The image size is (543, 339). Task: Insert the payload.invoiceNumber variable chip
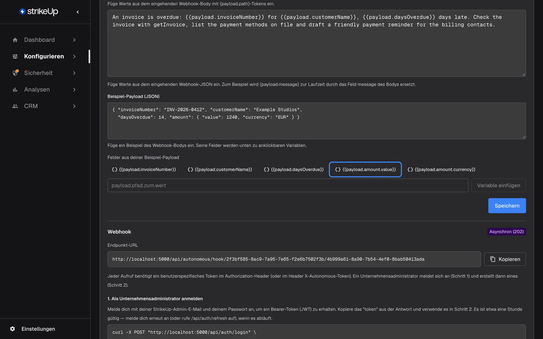click(x=144, y=169)
